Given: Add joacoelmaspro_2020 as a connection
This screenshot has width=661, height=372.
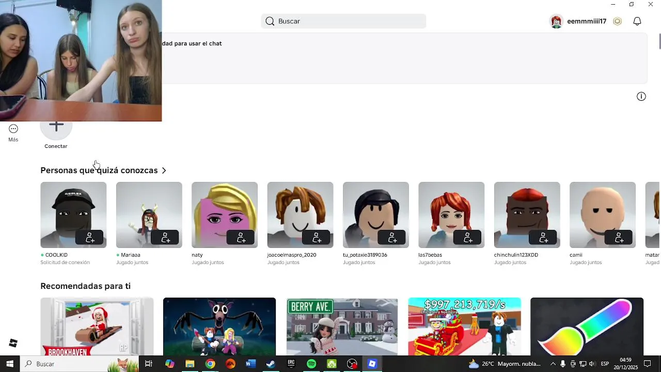Looking at the screenshot, I should (317, 238).
